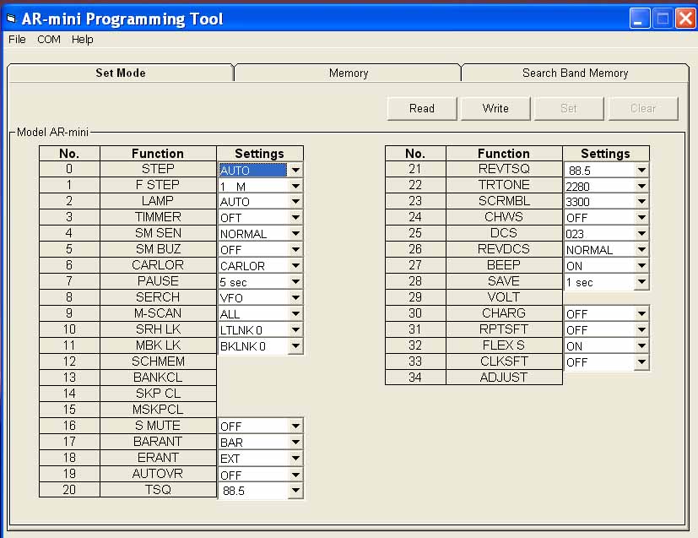Click the SCHMEM function cell
The height and width of the screenshot is (538, 698).
pyautogui.click(x=158, y=361)
